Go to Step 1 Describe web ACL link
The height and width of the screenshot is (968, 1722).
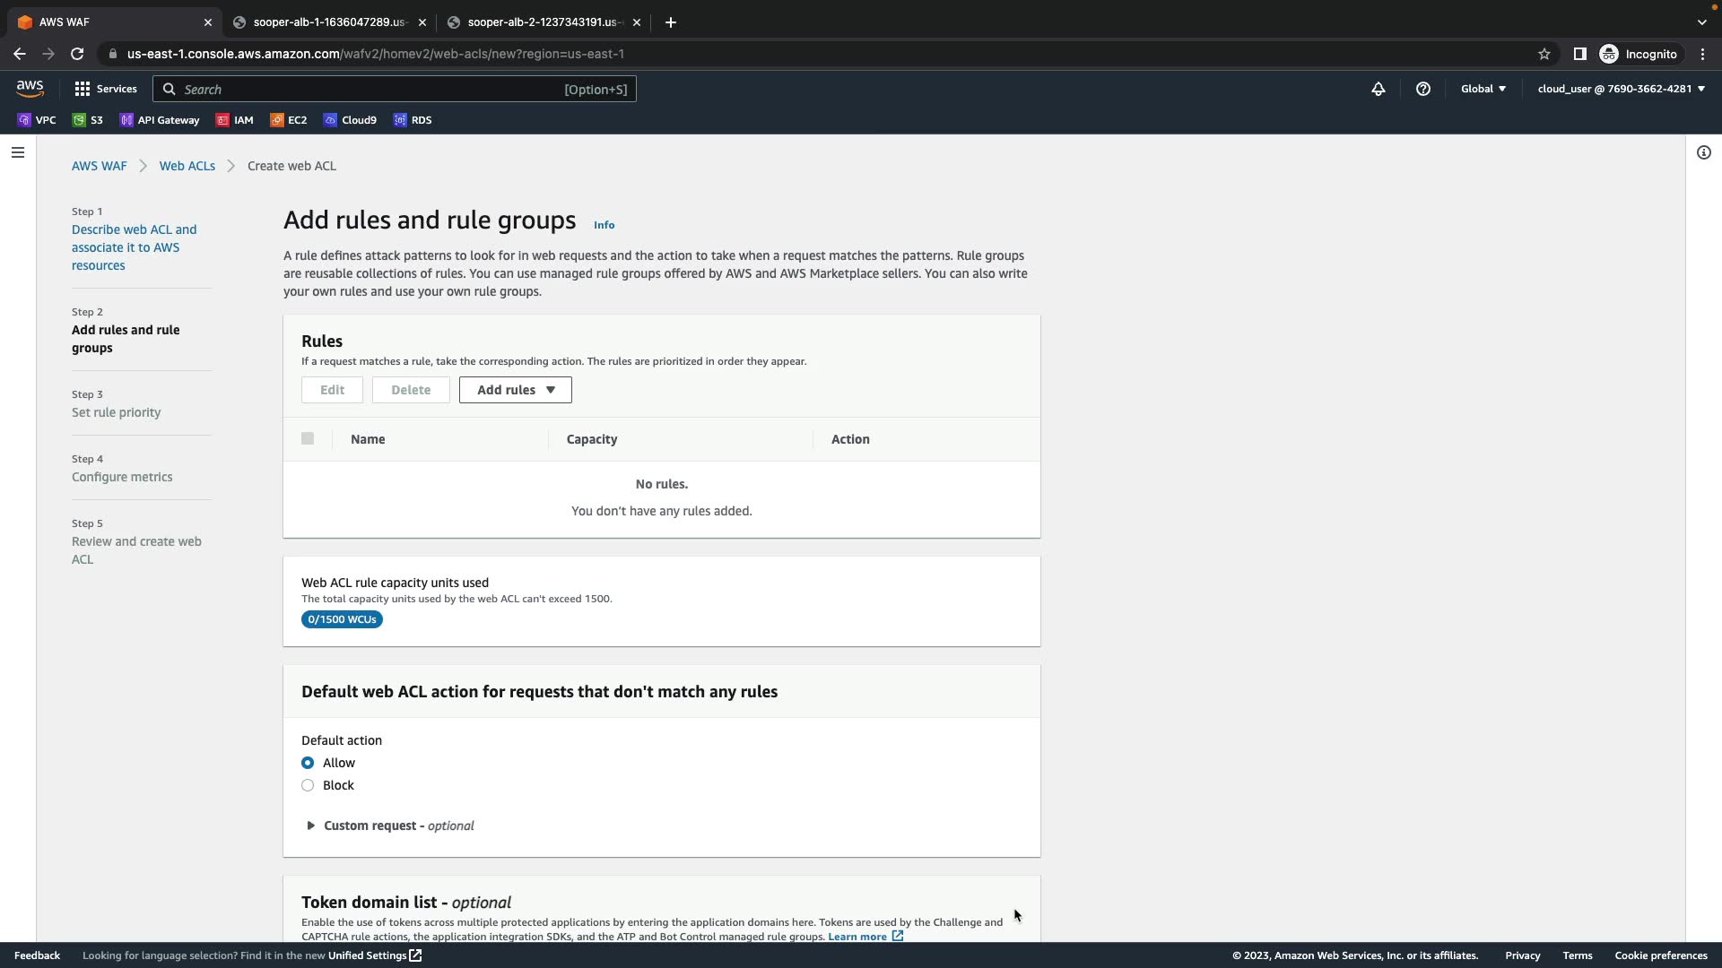tap(134, 247)
